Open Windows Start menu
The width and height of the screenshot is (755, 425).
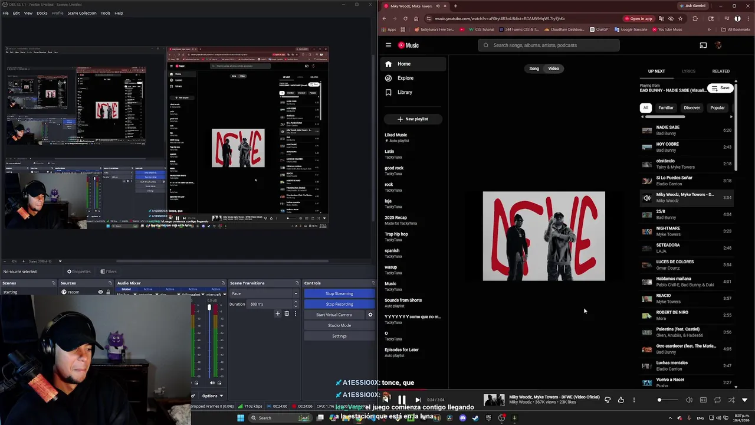click(241, 418)
